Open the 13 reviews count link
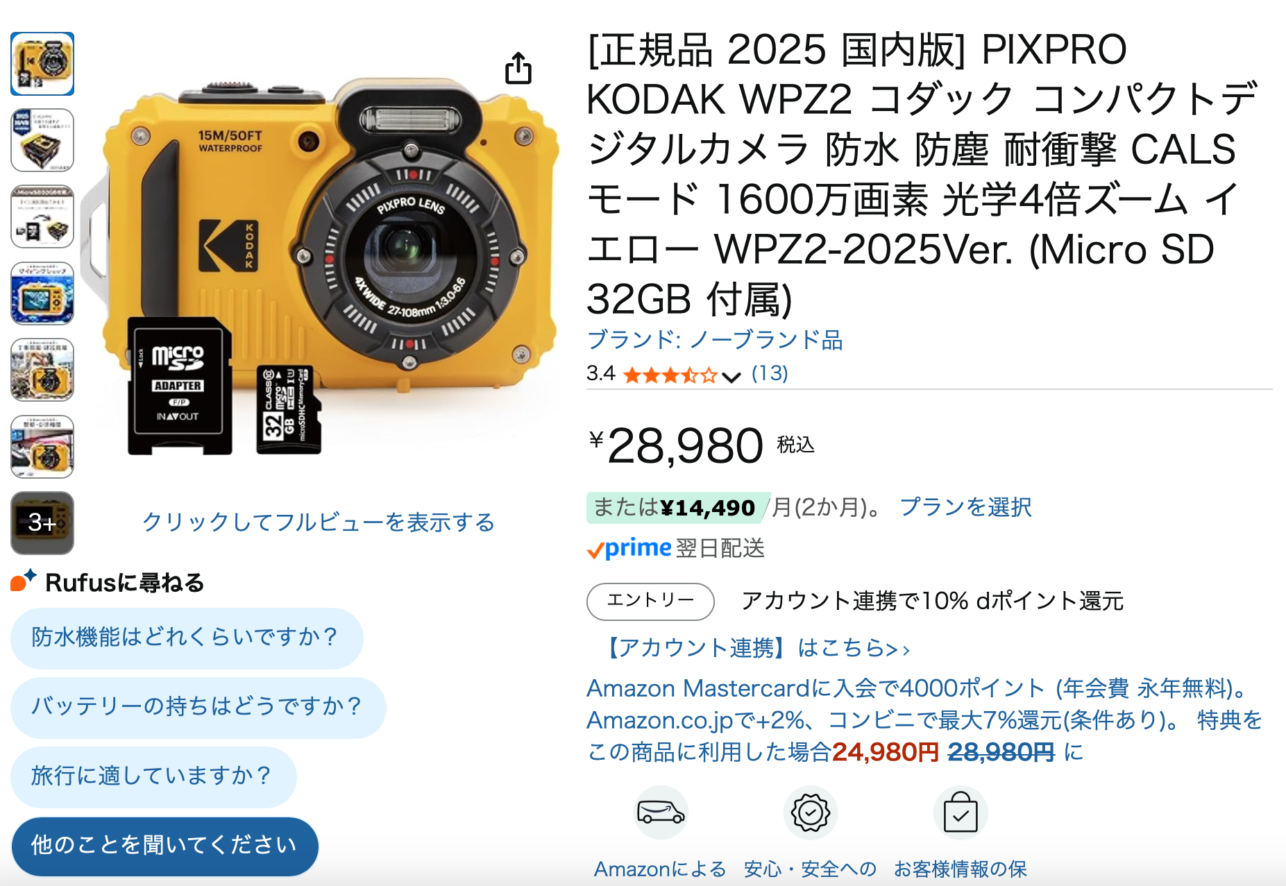Viewport: 1286px width, 886px height. (770, 373)
